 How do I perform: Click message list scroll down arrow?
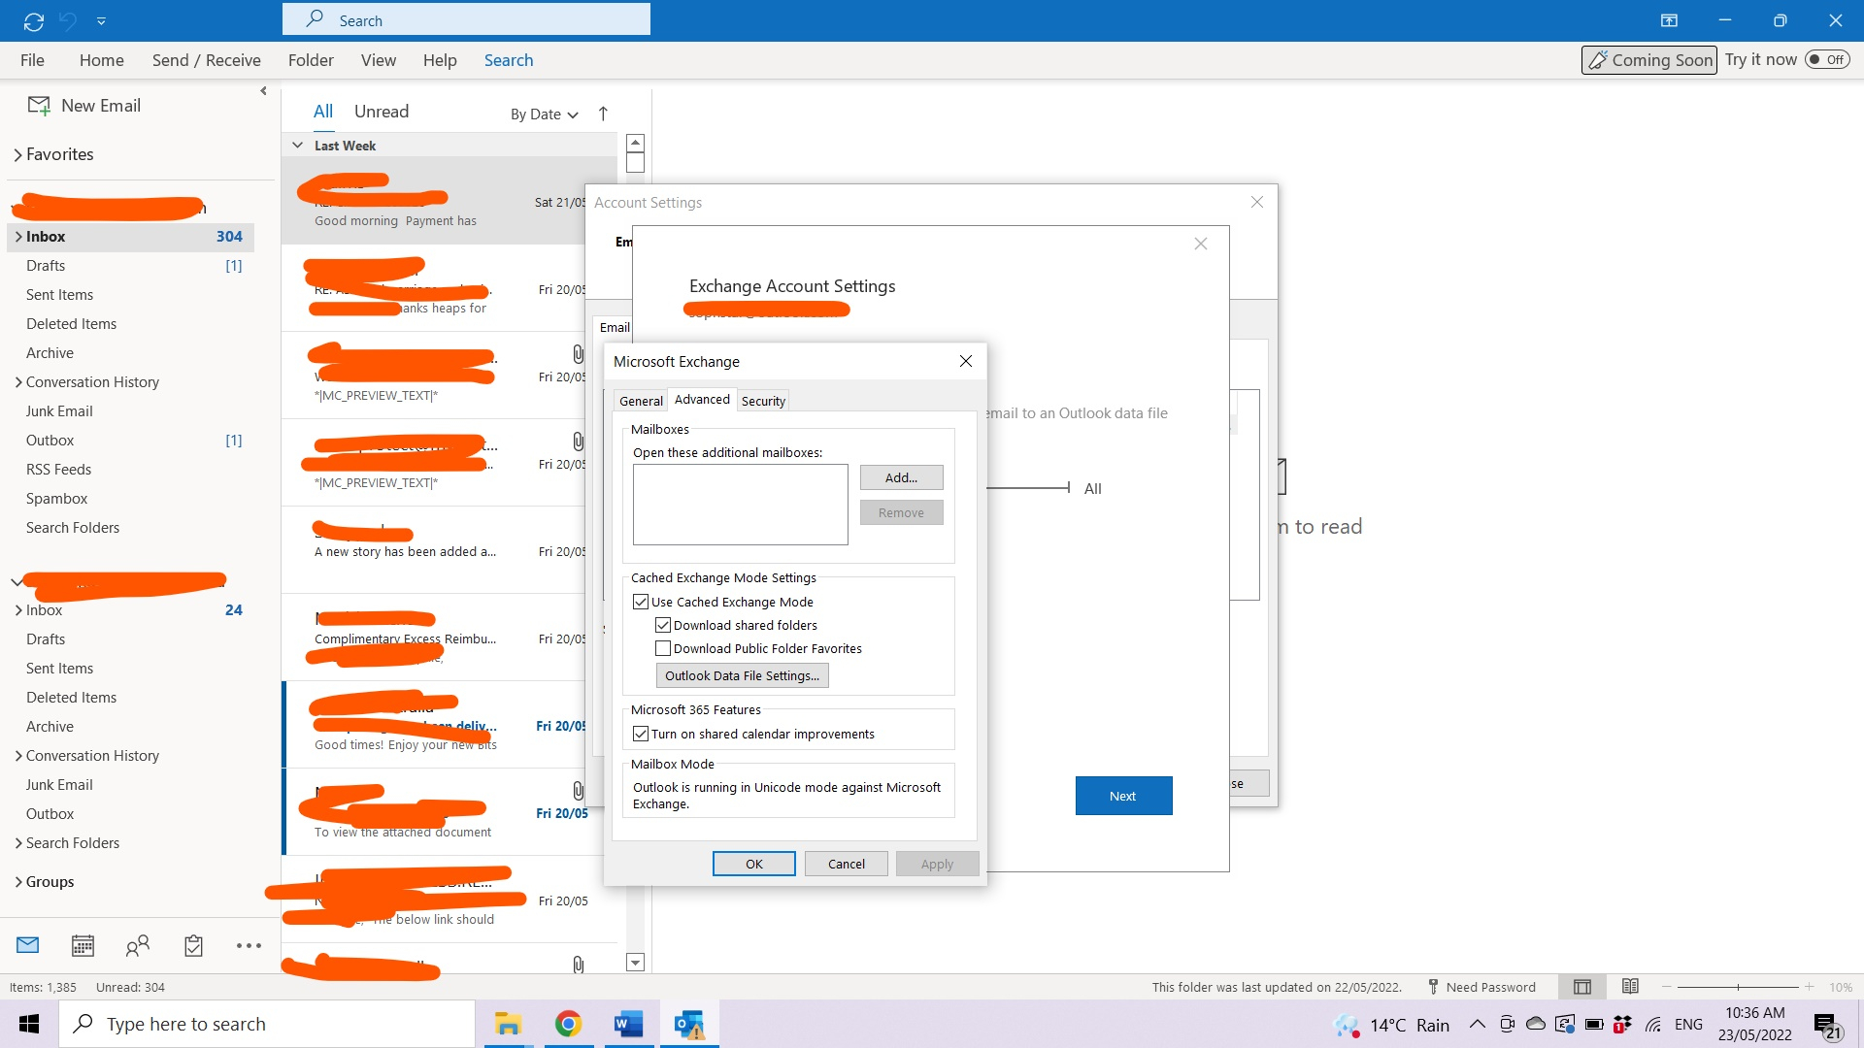636,963
